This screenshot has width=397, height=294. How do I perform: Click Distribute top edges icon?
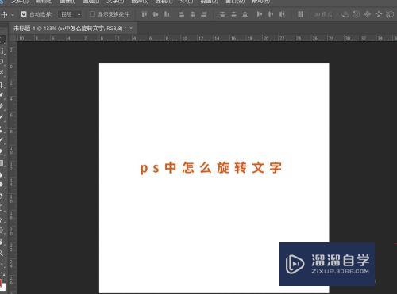click(222, 14)
